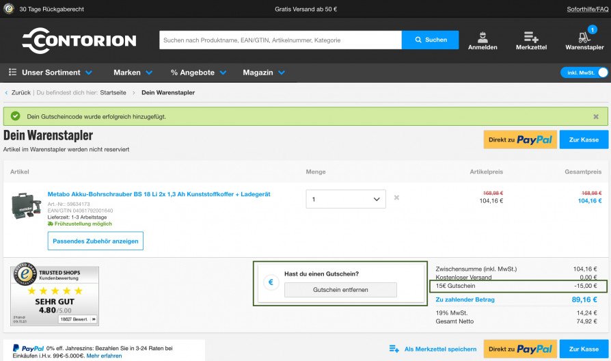Click the euro voucher icon
Viewport: 611px width, 361px height.
pos(271,282)
